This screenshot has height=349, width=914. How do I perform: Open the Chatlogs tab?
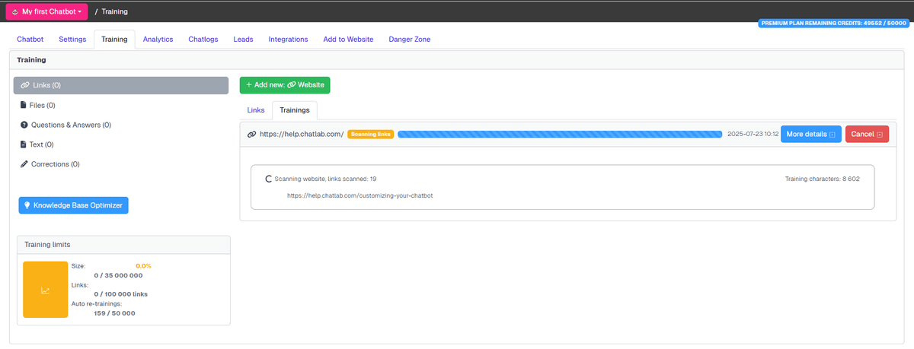point(203,40)
